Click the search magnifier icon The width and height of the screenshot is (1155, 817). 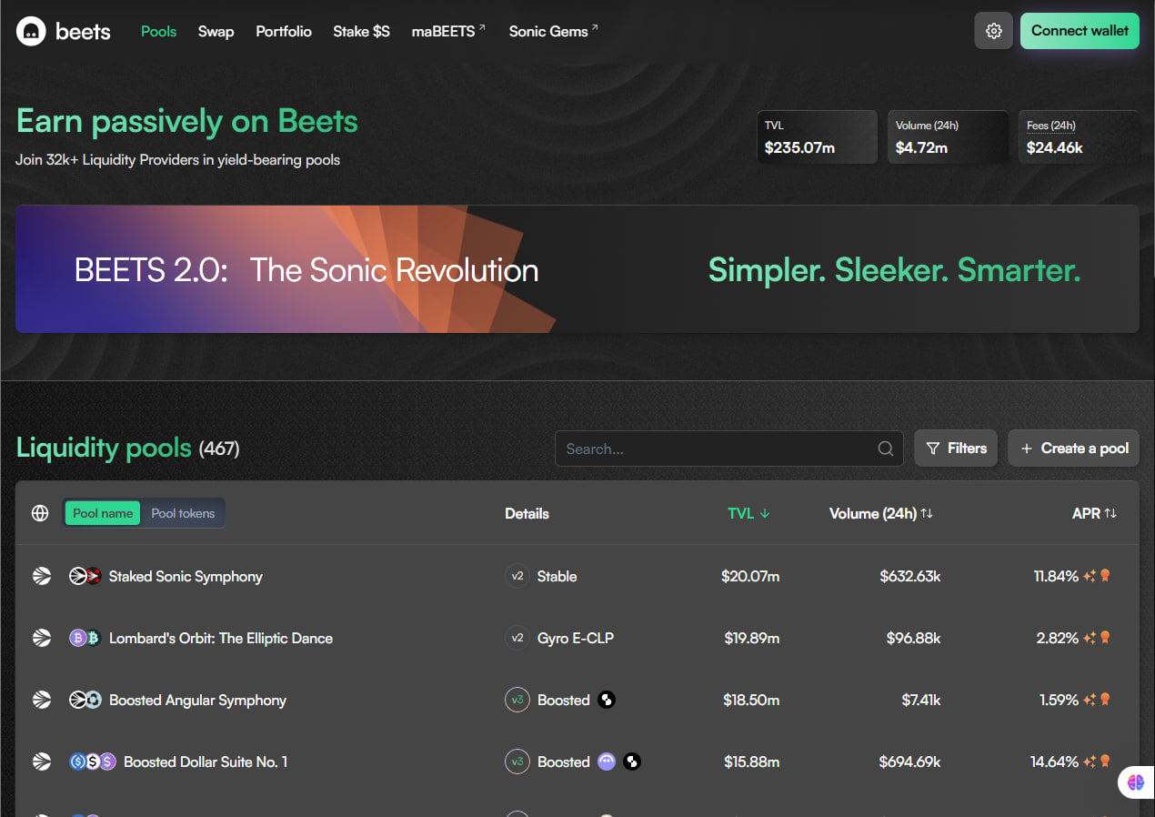click(885, 449)
